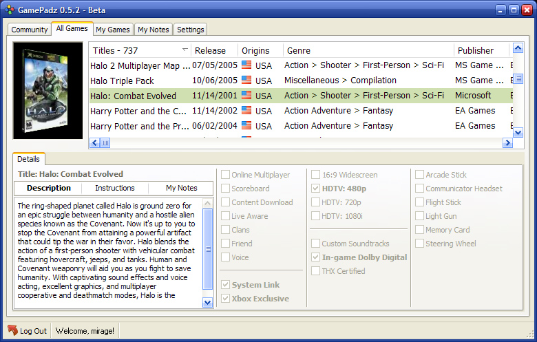Toggle Steering Wheel checkbox
The height and width of the screenshot is (342, 537).
pyautogui.click(x=419, y=244)
